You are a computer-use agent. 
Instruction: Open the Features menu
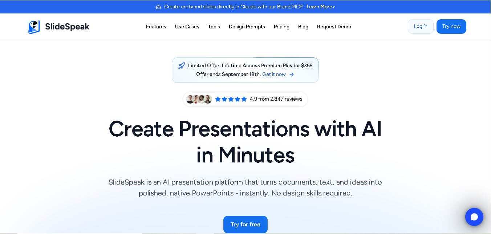click(x=156, y=27)
